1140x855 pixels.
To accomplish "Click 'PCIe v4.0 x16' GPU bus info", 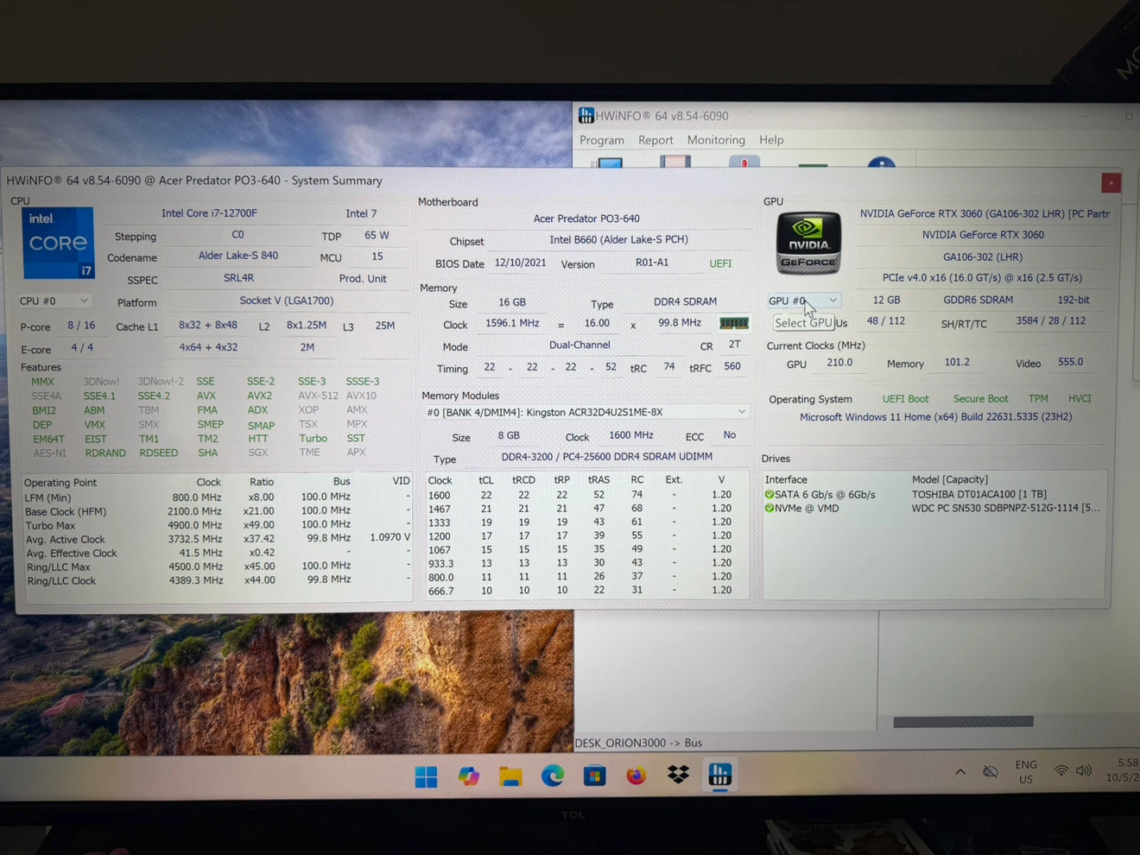I will point(982,277).
